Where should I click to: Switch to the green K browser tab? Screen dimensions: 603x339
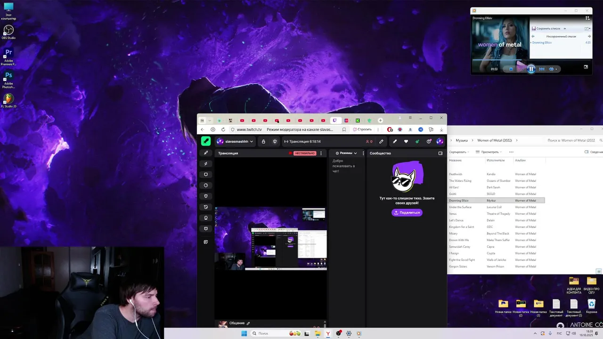[x=358, y=121]
